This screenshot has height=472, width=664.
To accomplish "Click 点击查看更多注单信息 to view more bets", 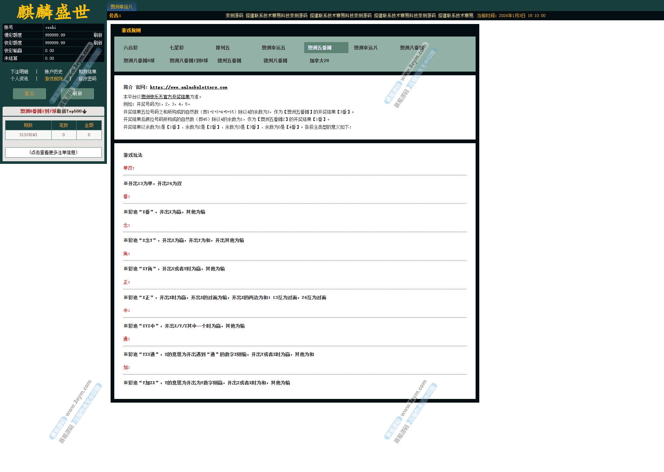I will 53,152.
